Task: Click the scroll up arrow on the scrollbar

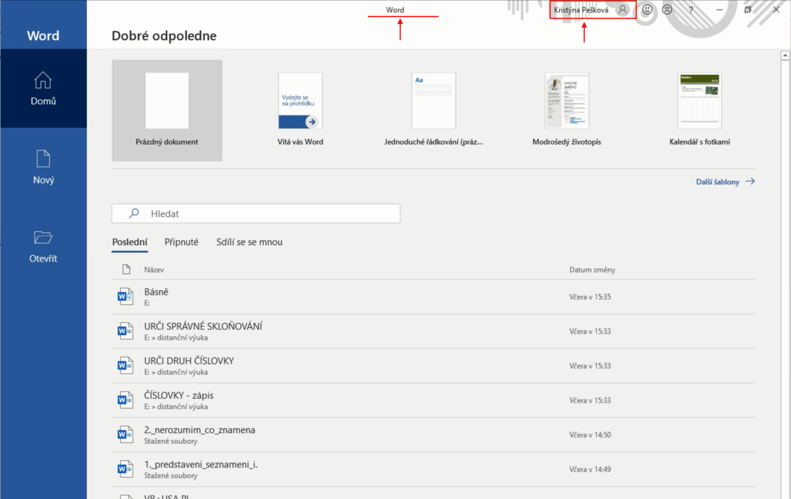Action: point(785,55)
